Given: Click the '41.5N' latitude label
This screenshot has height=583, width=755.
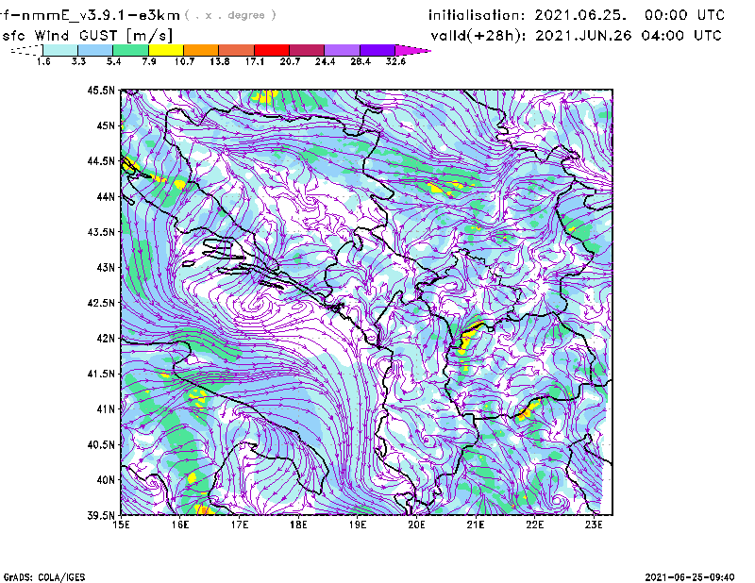Looking at the screenshot, I should tap(101, 374).
